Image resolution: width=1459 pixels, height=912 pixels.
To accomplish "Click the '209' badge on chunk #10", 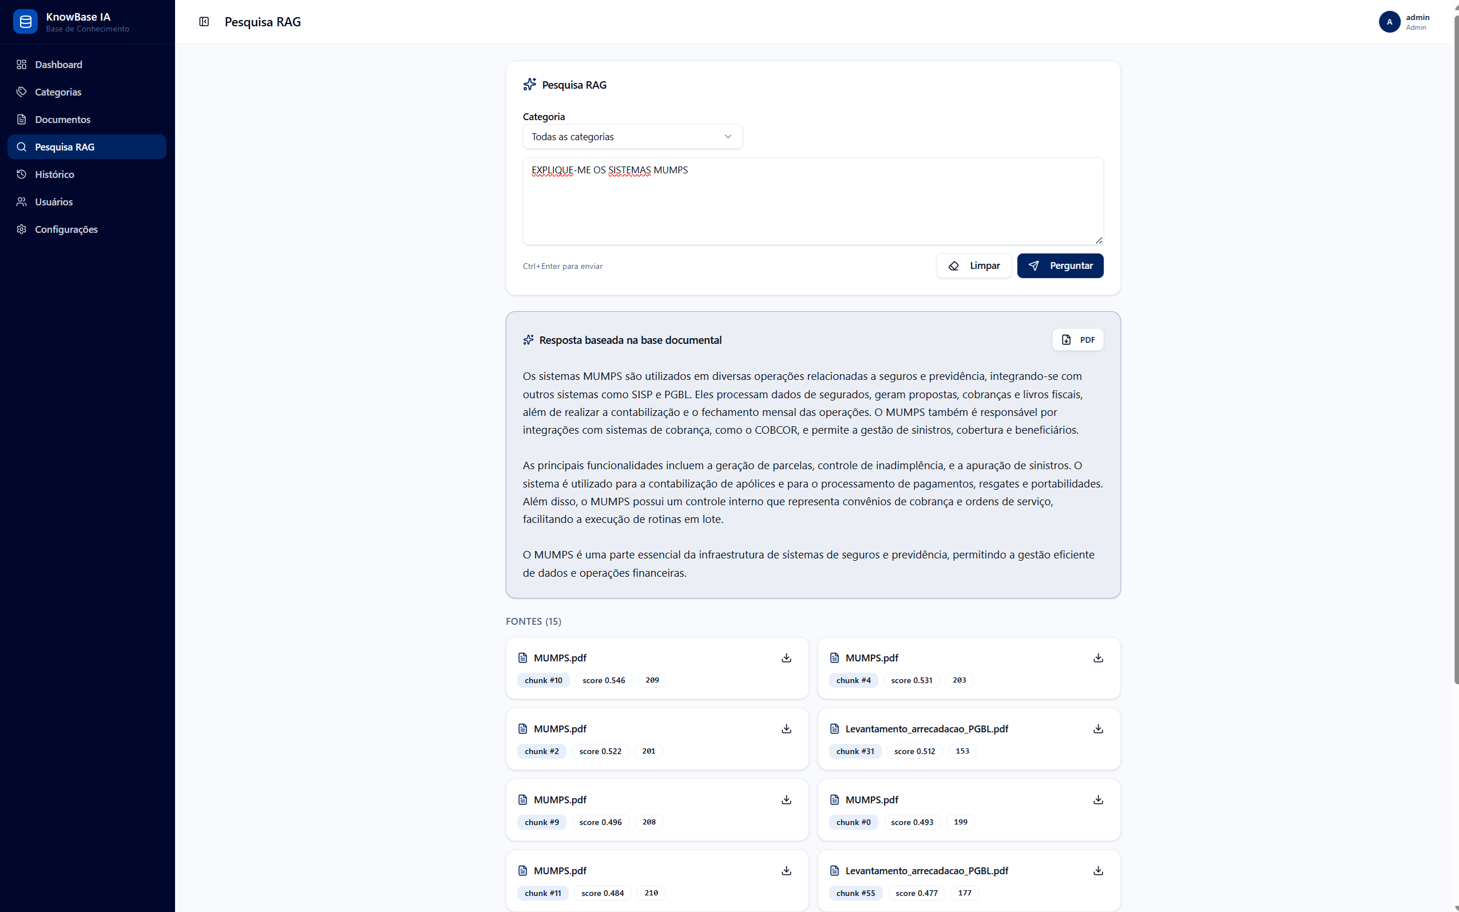I will 652,680.
